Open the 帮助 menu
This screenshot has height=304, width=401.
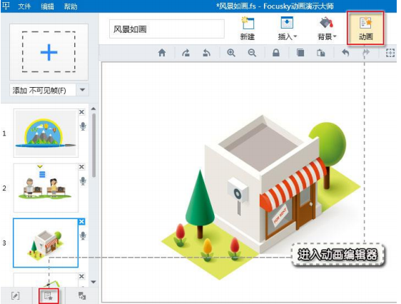pos(71,6)
